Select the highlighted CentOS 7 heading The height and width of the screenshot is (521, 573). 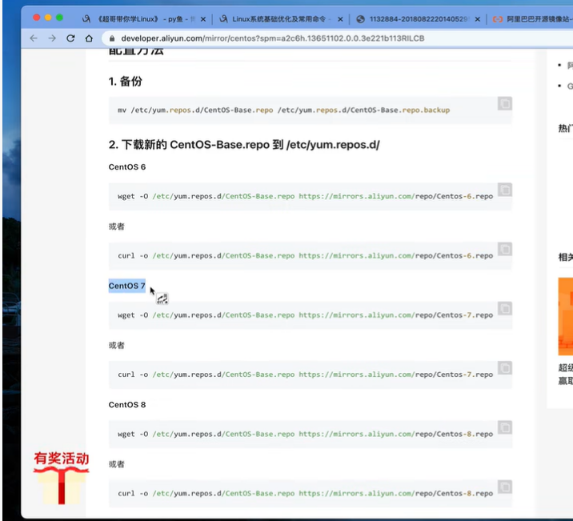click(126, 286)
